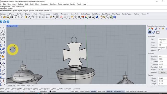
Task: Click the Copy icon in the Standard toolbar
Action: pos(22,17)
